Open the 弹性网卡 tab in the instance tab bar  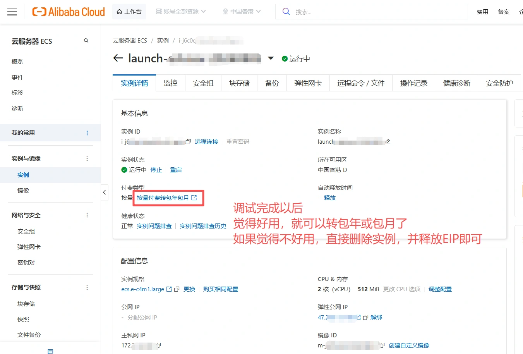tap(308, 83)
